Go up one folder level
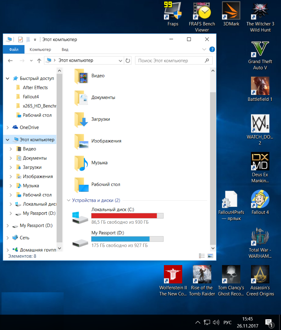 point(39,60)
